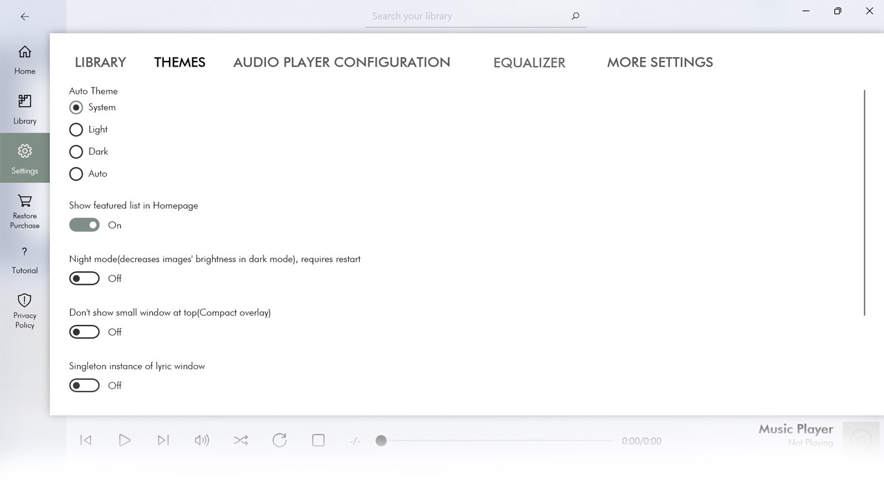Toggle repeat mode in the playback bar
This screenshot has height=497, width=884.
click(x=280, y=440)
